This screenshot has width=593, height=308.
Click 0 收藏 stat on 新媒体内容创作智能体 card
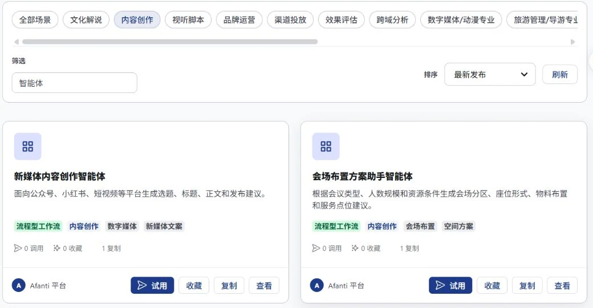[x=68, y=248]
